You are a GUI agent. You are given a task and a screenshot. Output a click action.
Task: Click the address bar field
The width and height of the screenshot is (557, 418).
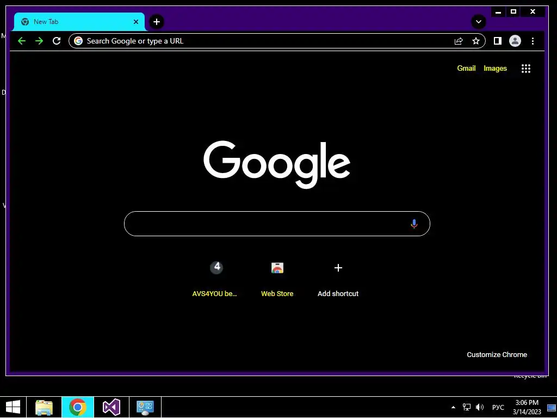[x=277, y=41]
